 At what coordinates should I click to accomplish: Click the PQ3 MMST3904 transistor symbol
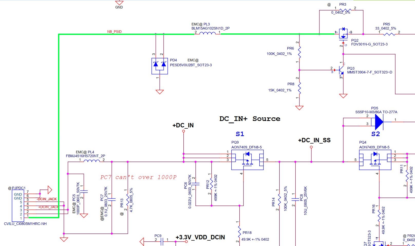click(341, 70)
